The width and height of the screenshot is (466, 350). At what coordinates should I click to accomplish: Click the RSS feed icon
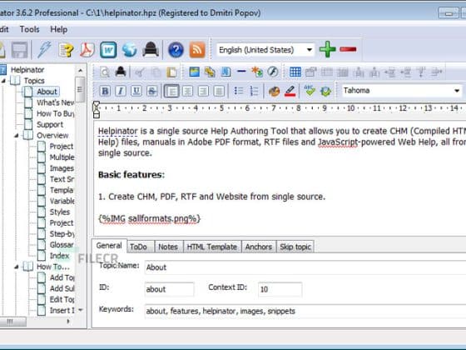tap(197, 50)
